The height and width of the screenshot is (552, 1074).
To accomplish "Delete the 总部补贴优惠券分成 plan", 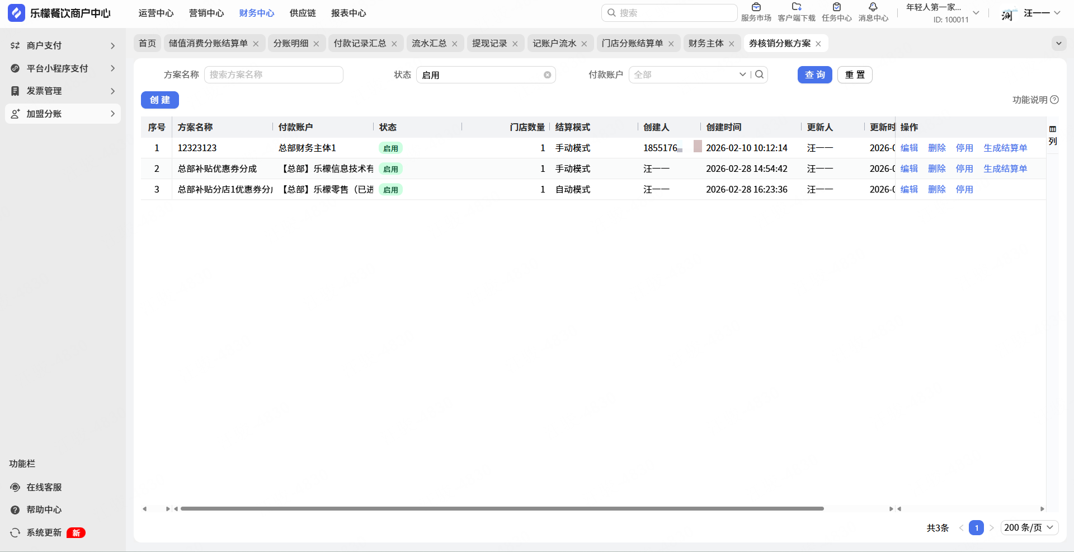I will tap(937, 169).
